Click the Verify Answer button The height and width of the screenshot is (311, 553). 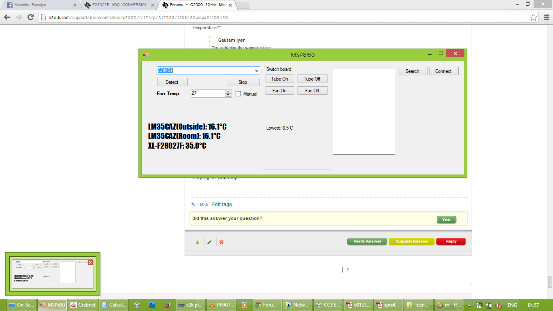pyautogui.click(x=367, y=241)
